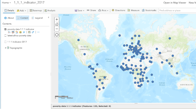
Task: Click the side panel splitter grip
Action: 51,74
